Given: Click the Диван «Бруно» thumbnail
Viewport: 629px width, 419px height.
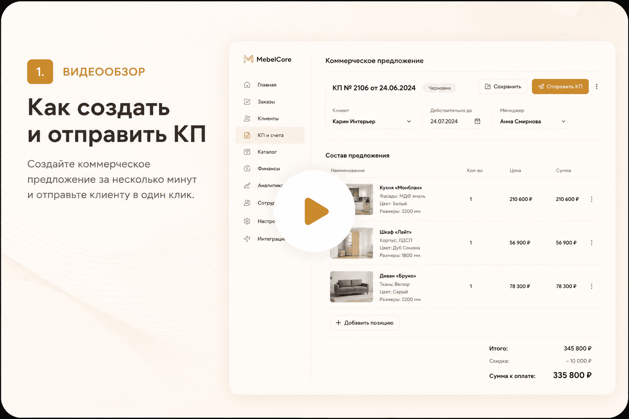Looking at the screenshot, I should (x=351, y=287).
